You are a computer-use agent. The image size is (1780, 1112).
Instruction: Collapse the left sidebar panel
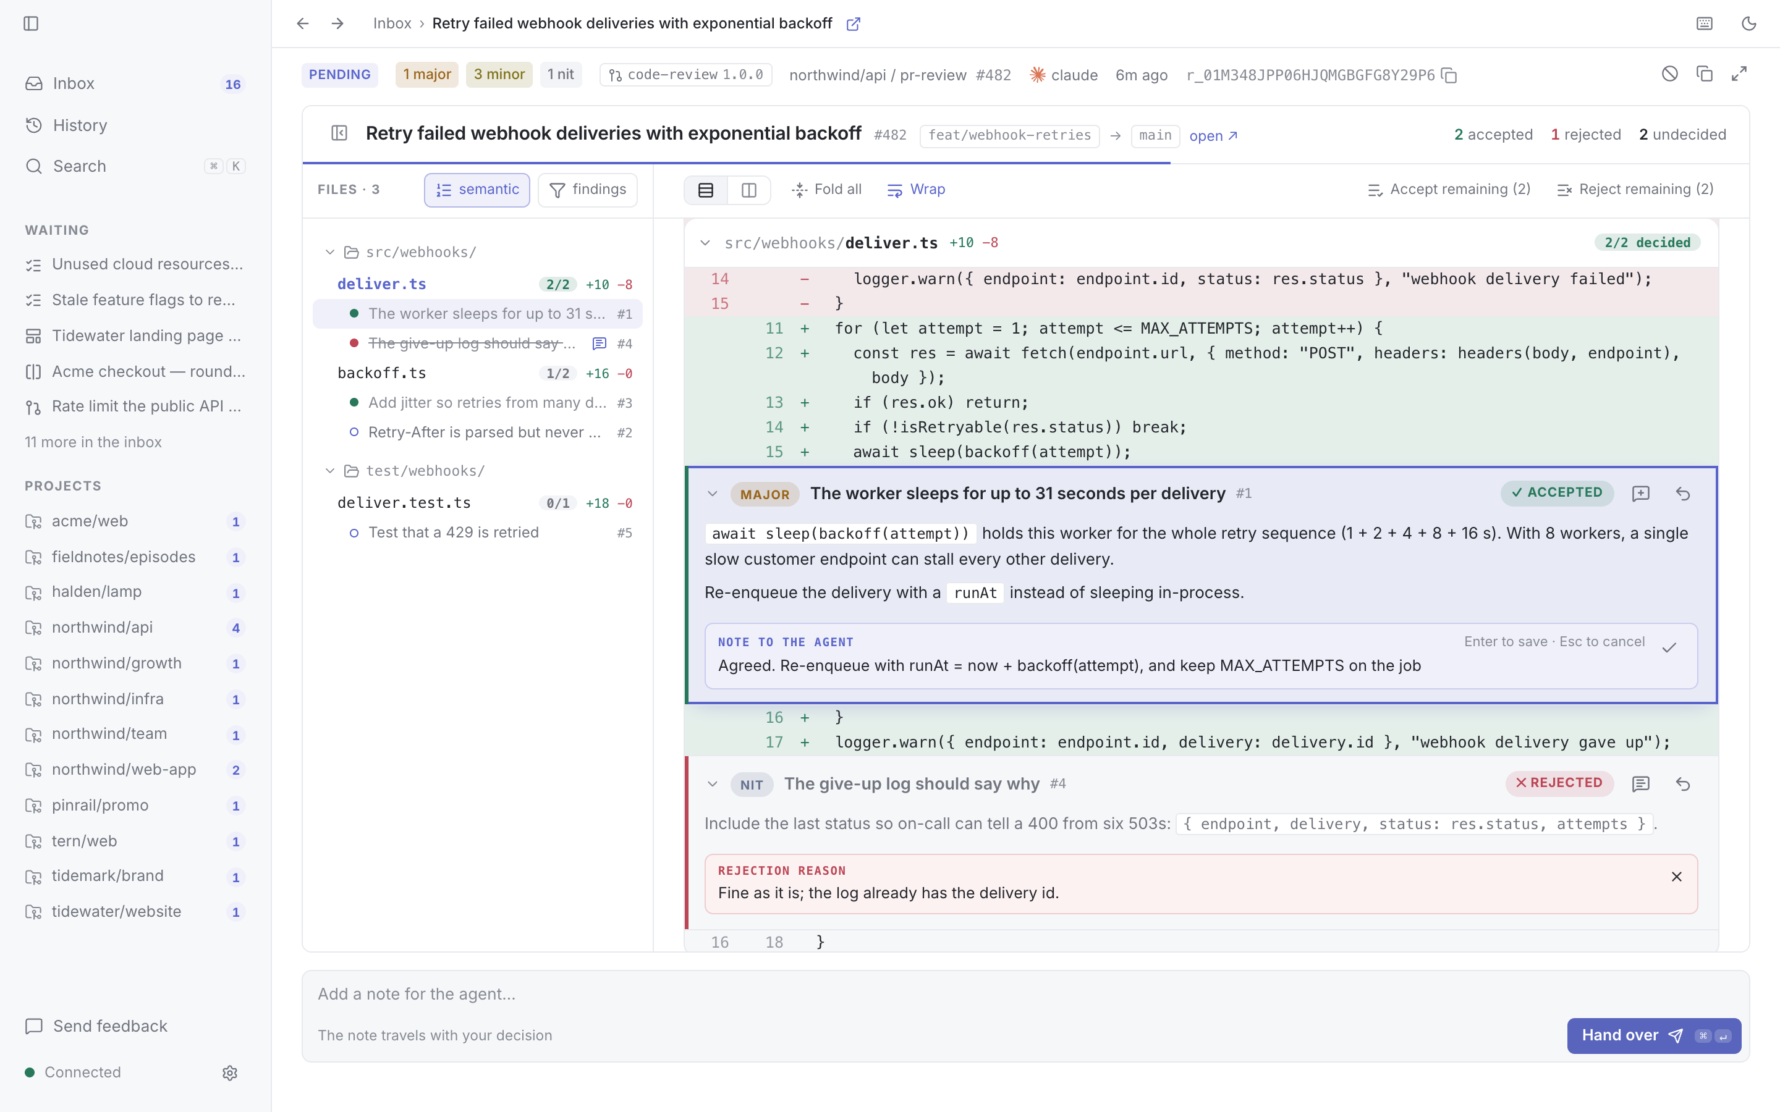click(31, 23)
